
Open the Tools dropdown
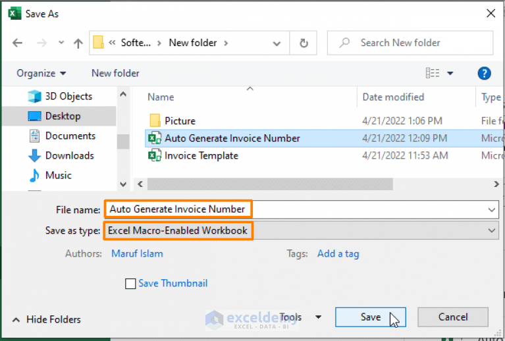300,317
